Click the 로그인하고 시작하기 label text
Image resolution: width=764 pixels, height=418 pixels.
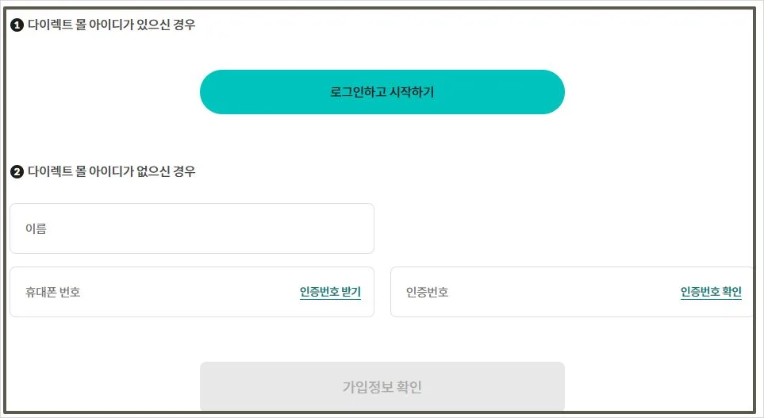(382, 92)
